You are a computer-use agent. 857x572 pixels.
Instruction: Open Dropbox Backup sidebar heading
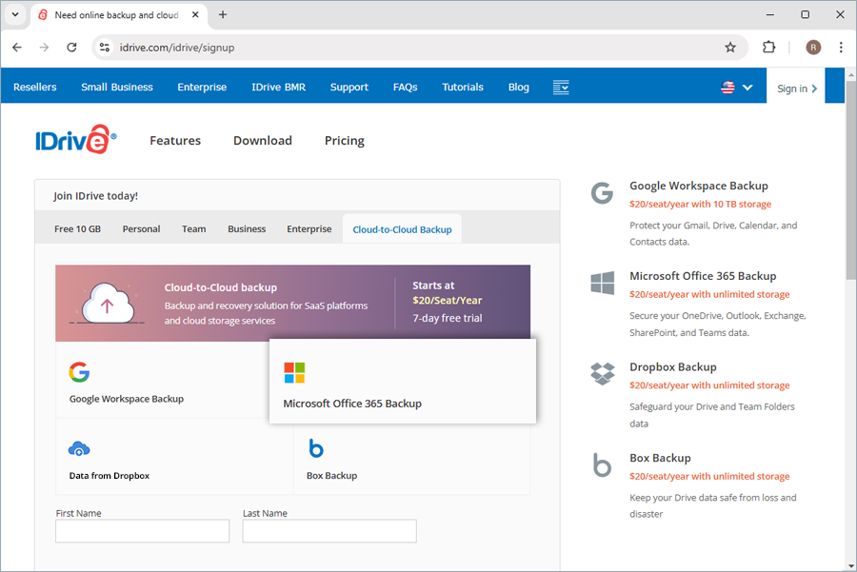pos(673,367)
